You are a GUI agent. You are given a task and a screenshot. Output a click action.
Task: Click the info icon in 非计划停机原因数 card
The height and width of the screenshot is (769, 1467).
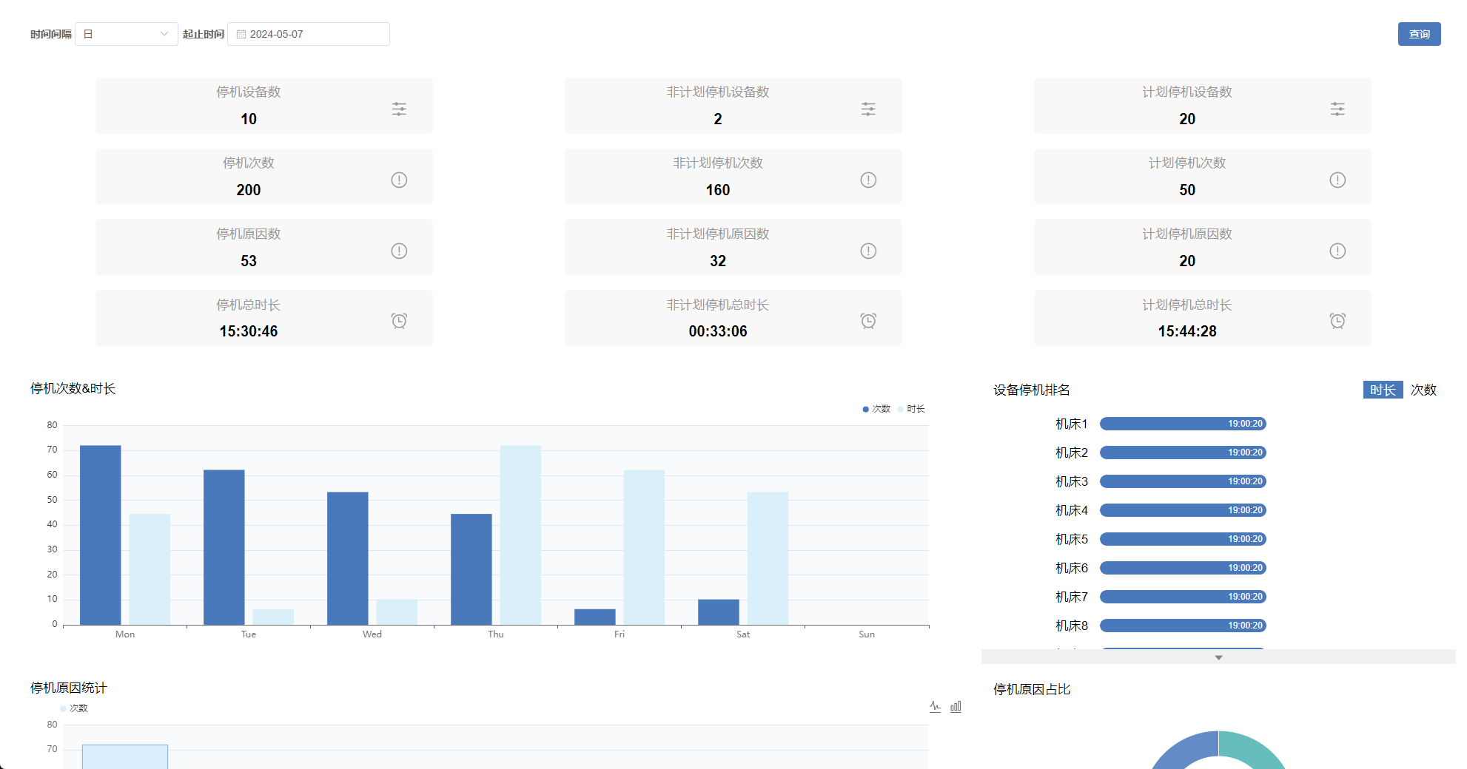(x=868, y=251)
